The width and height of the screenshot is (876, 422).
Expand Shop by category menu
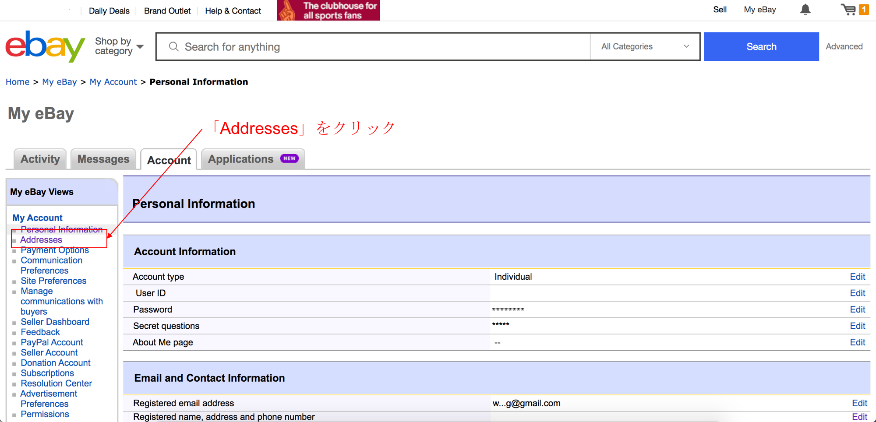pyautogui.click(x=119, y=46)
